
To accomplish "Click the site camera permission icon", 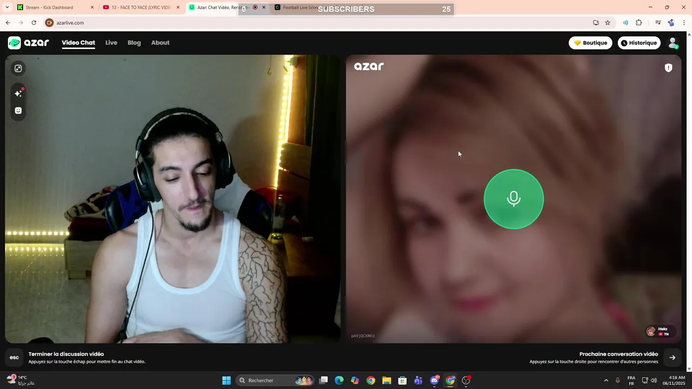I will click(49, 23).
